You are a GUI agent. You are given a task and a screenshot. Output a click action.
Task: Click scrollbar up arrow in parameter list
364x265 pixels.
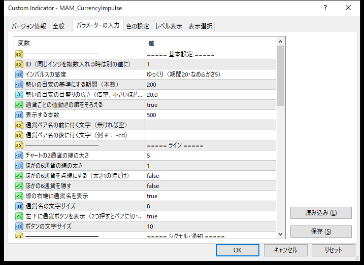click(x=280, y=42)
